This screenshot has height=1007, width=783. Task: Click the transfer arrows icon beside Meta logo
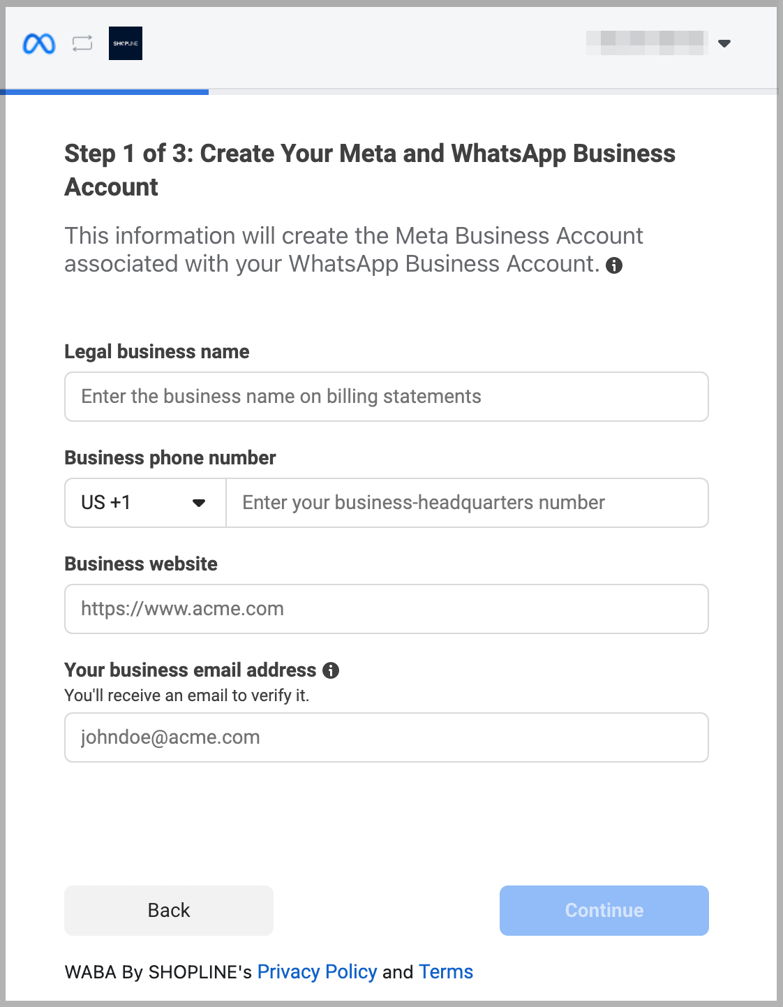coord(82,43)
